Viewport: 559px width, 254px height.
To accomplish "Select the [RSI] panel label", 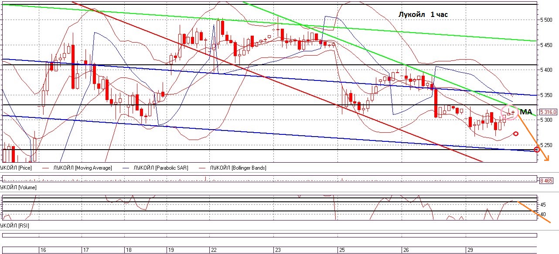I will [x=15, y=226].
